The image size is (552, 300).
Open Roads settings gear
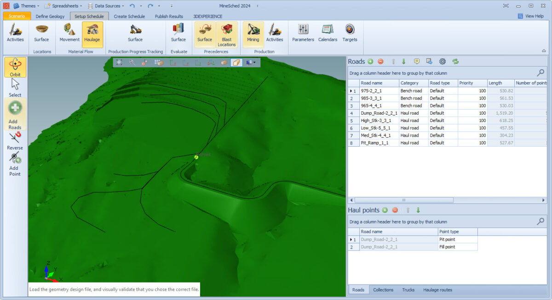tap(443, 61)
